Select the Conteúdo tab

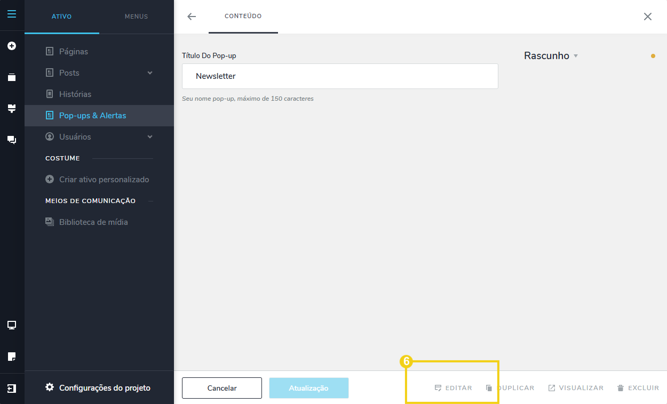tap(243, 17)
